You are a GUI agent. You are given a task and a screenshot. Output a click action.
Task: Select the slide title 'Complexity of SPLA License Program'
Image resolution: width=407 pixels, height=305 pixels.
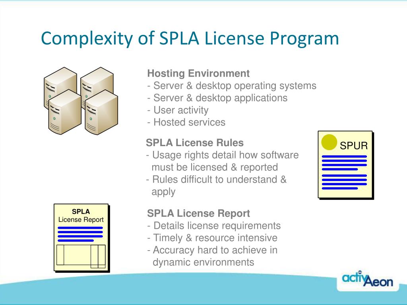tap(190, 39)
